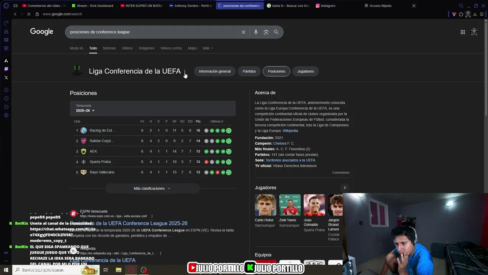The width and height of the screenshot is (488, 275).
Task: Click the selected Posiciones chip
Action: click(x=276, y=71)
